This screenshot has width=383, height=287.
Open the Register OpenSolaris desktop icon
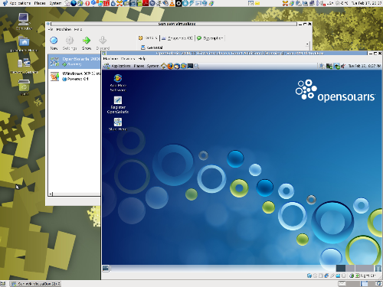point(118,105)
